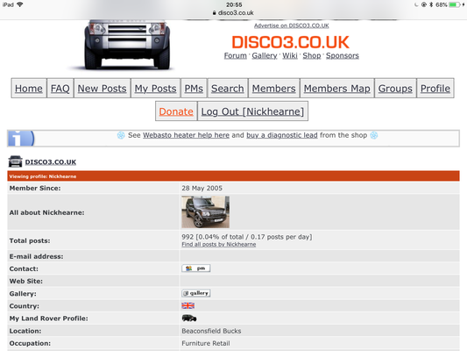Click the pm contact button
The width and height of the screenshot is (467, 351).
pyautogui.click(x=196, y=269)
